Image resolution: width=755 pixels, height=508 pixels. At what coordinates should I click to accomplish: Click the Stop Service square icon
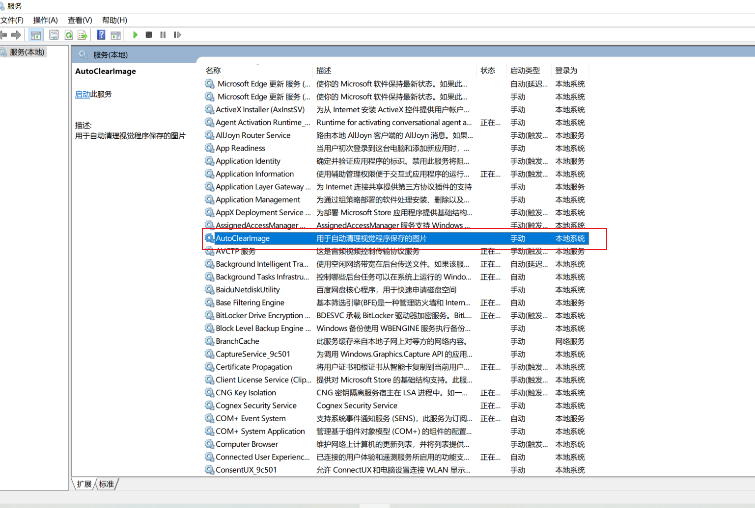149,35
